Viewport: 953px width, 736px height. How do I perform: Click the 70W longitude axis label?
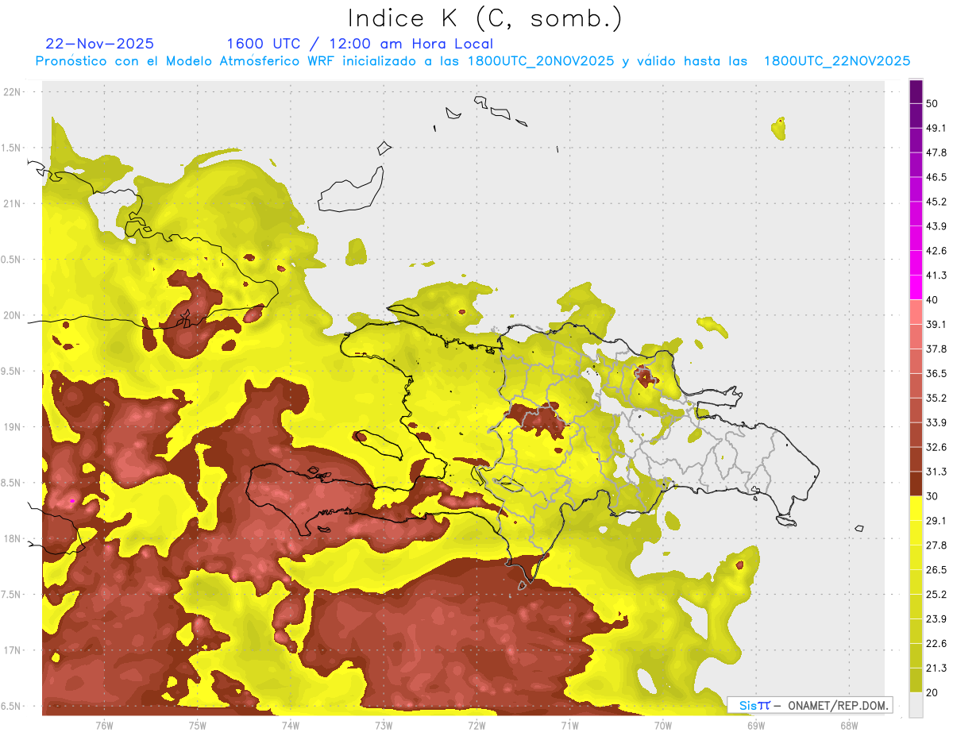(x=662, y=726)
